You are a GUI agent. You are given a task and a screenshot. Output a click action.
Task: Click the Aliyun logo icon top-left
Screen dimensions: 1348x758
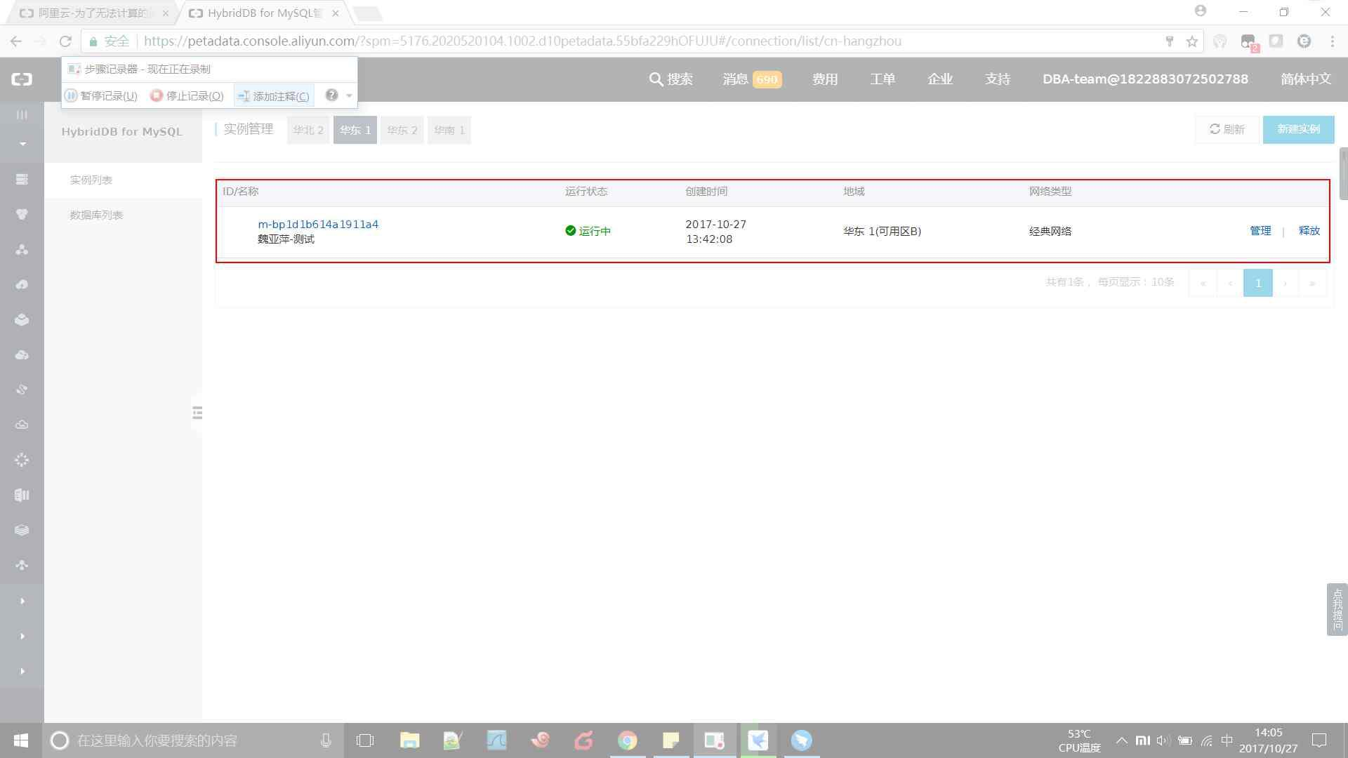(x=22, y=79)
